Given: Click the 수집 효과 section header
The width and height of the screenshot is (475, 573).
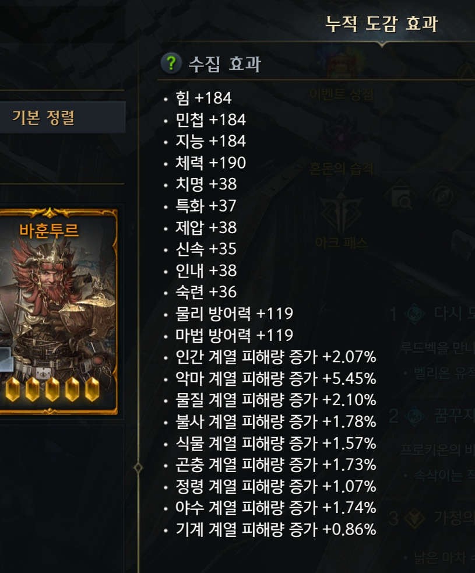Looking at the screenshot, I should tap(225, 64).
